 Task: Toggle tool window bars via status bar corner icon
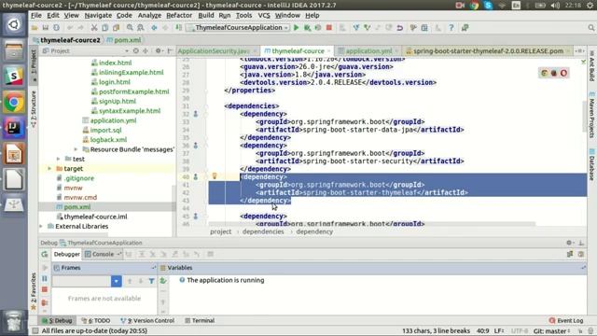pyautogui.click(x=35, y=330)
